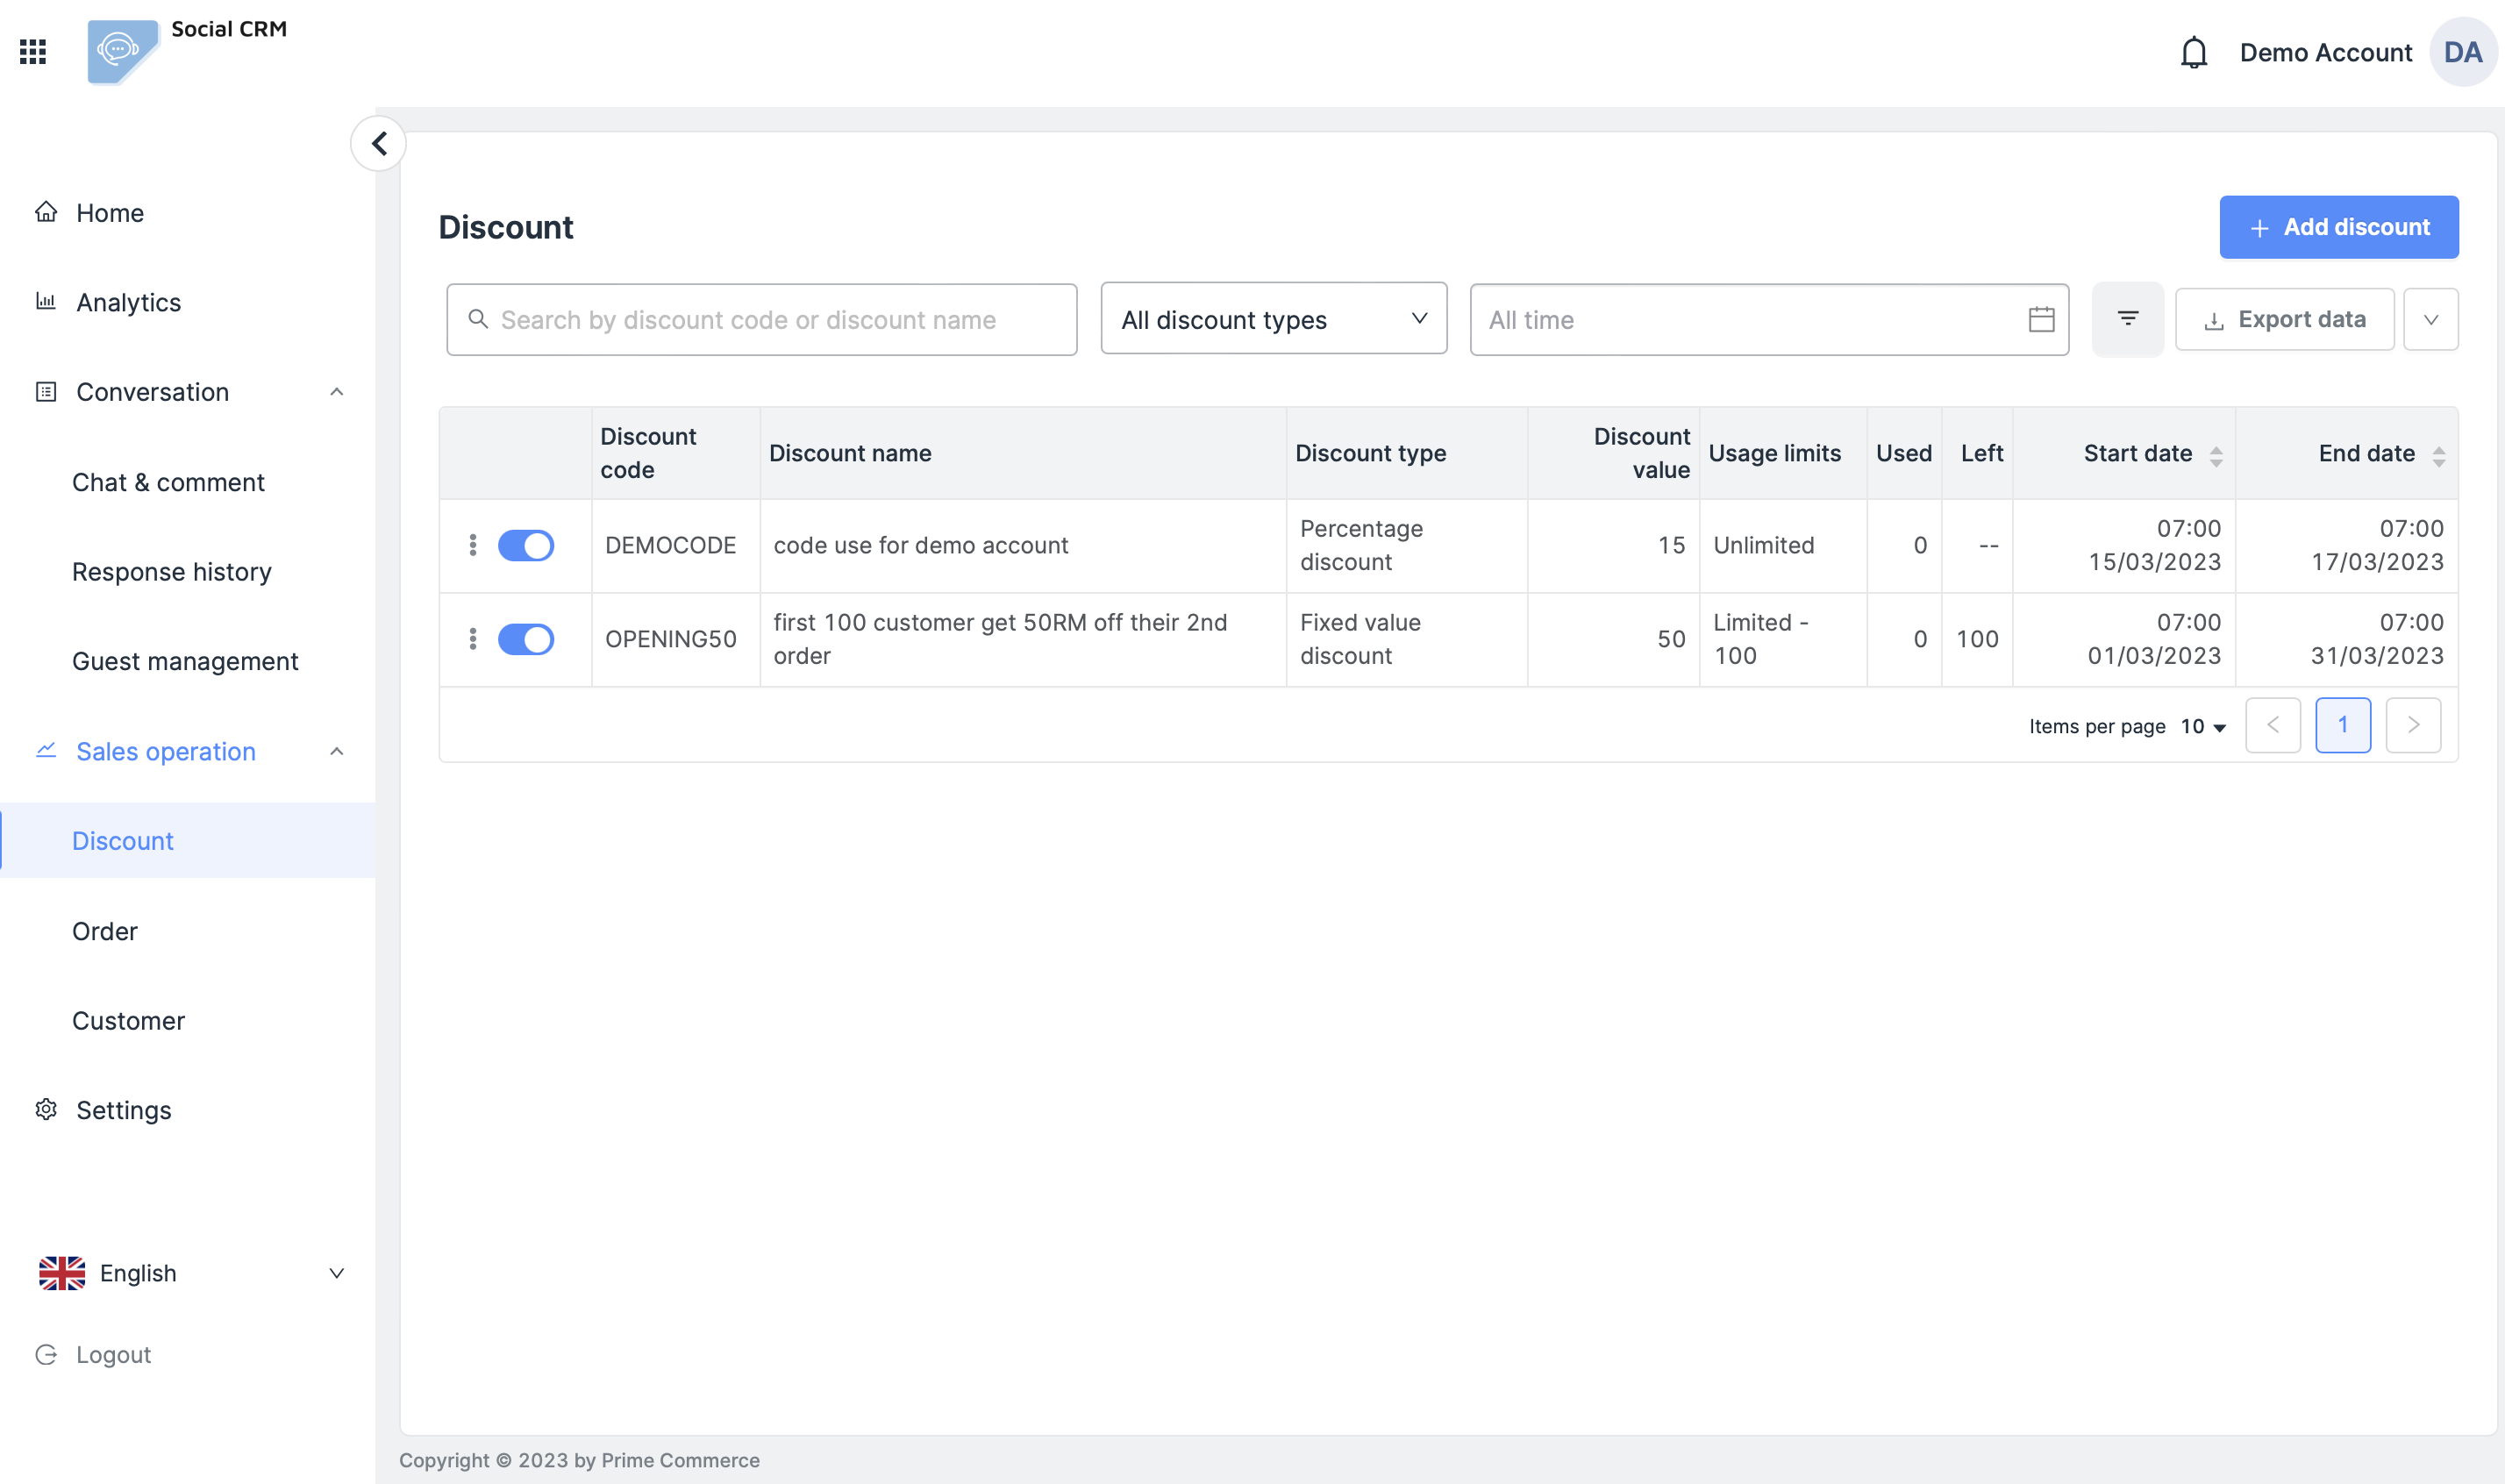Collapse the Conversation menu section
Viewport: 2505px width, 1484px height.
coord(336,392)
